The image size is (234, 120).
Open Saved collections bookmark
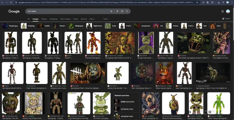(x=226, y=19)
